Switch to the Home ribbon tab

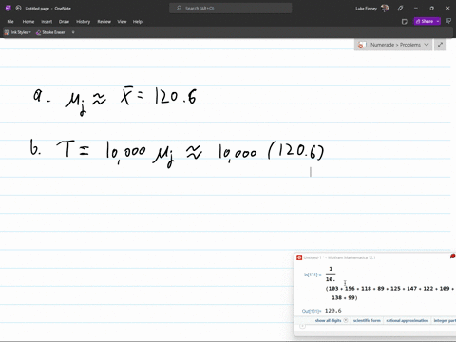pyautogui.click(x=28, y=22)
